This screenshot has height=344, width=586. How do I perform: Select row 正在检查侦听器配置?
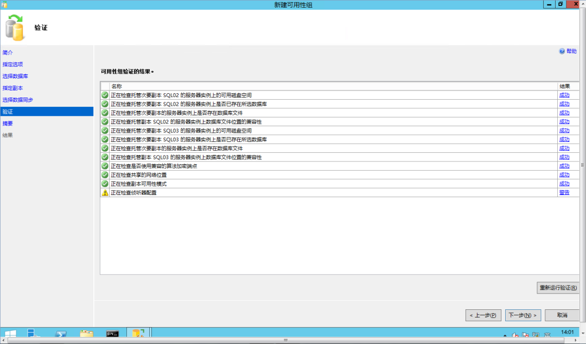pyautogui.click(x=339, y=193)
